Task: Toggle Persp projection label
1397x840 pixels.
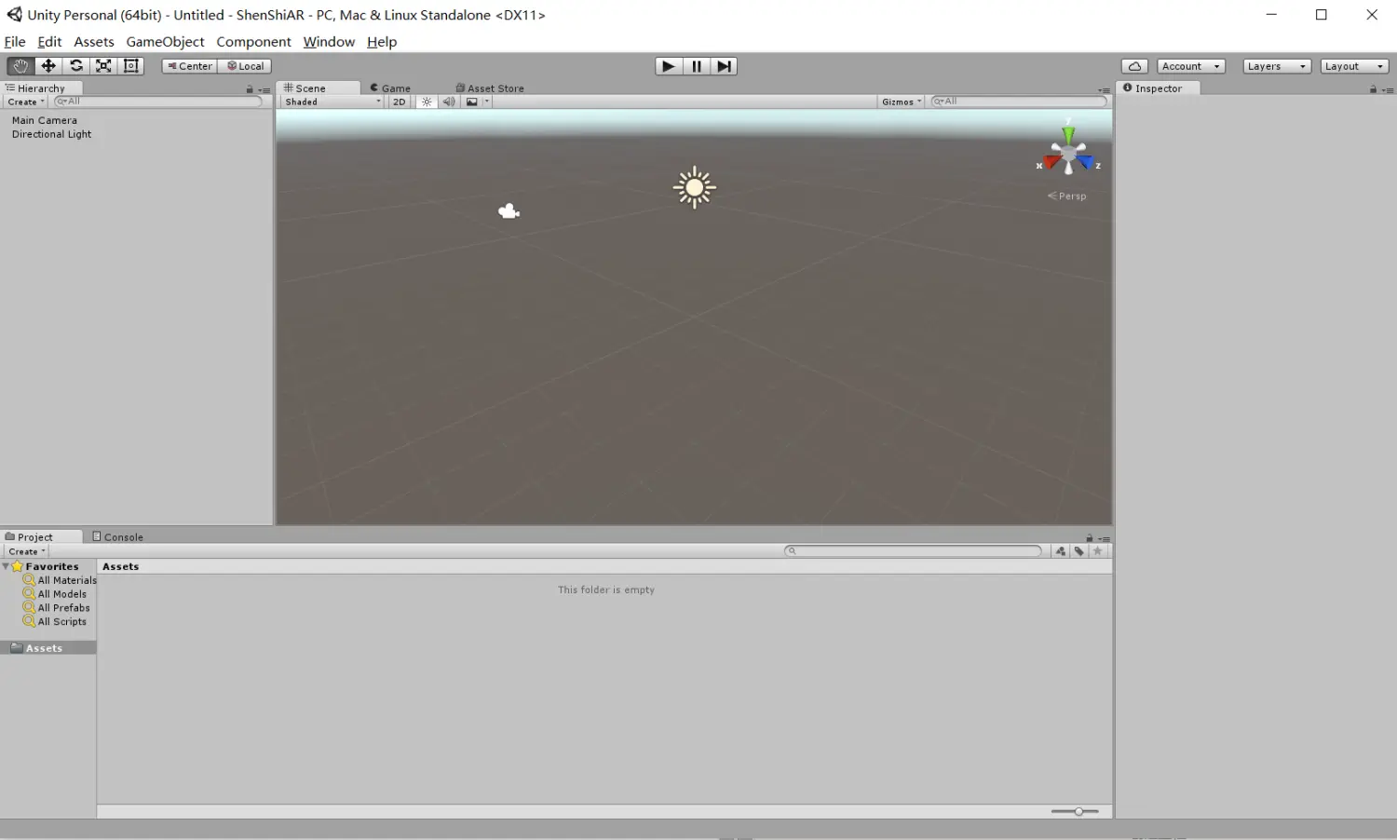Action: (x=1067, y=196)
